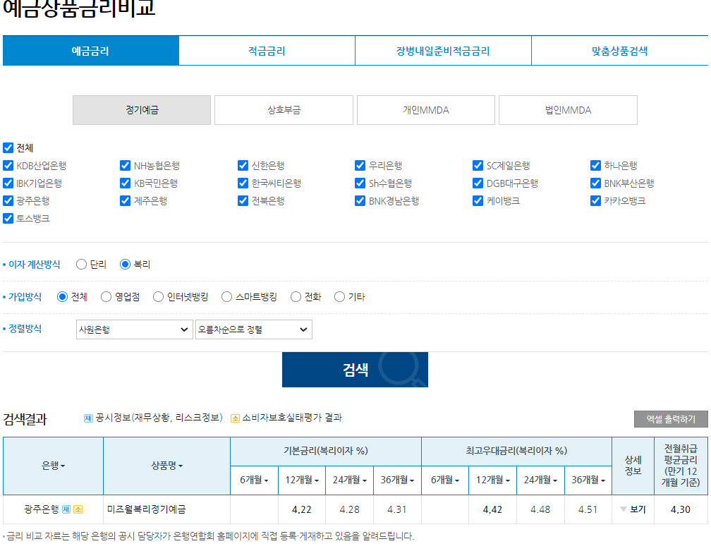Viewport: 711px width, 551px height.
Task: Choose 인터넷뱅킹 join method
Action: pos(158,297)
